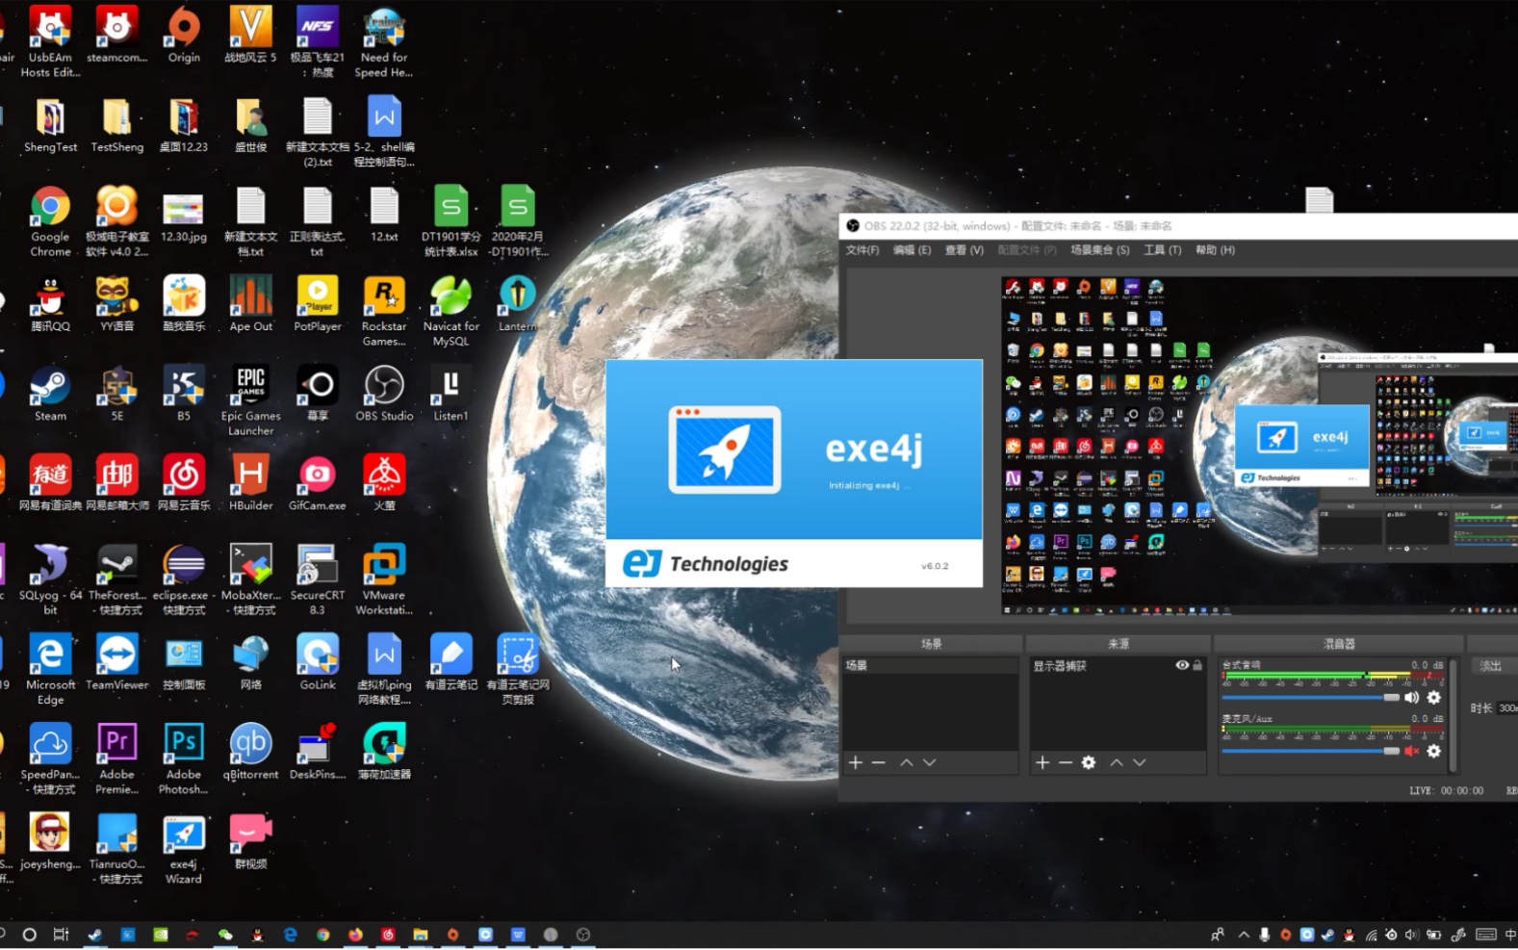Select the Google Chrome desktop icon
1518x950 pixels.
pos(50,221)
